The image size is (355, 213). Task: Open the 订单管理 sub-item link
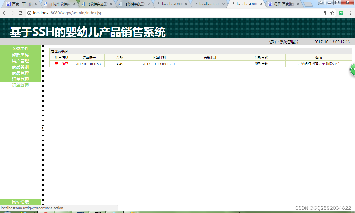(20, 85)
